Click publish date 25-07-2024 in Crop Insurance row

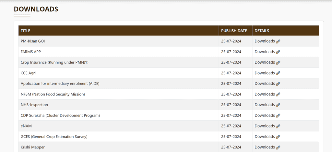[x=231, y=62]
